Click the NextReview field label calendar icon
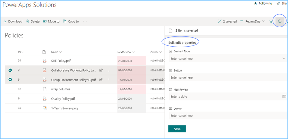Viewport: 288px width, 139px height. pos(170,90)
